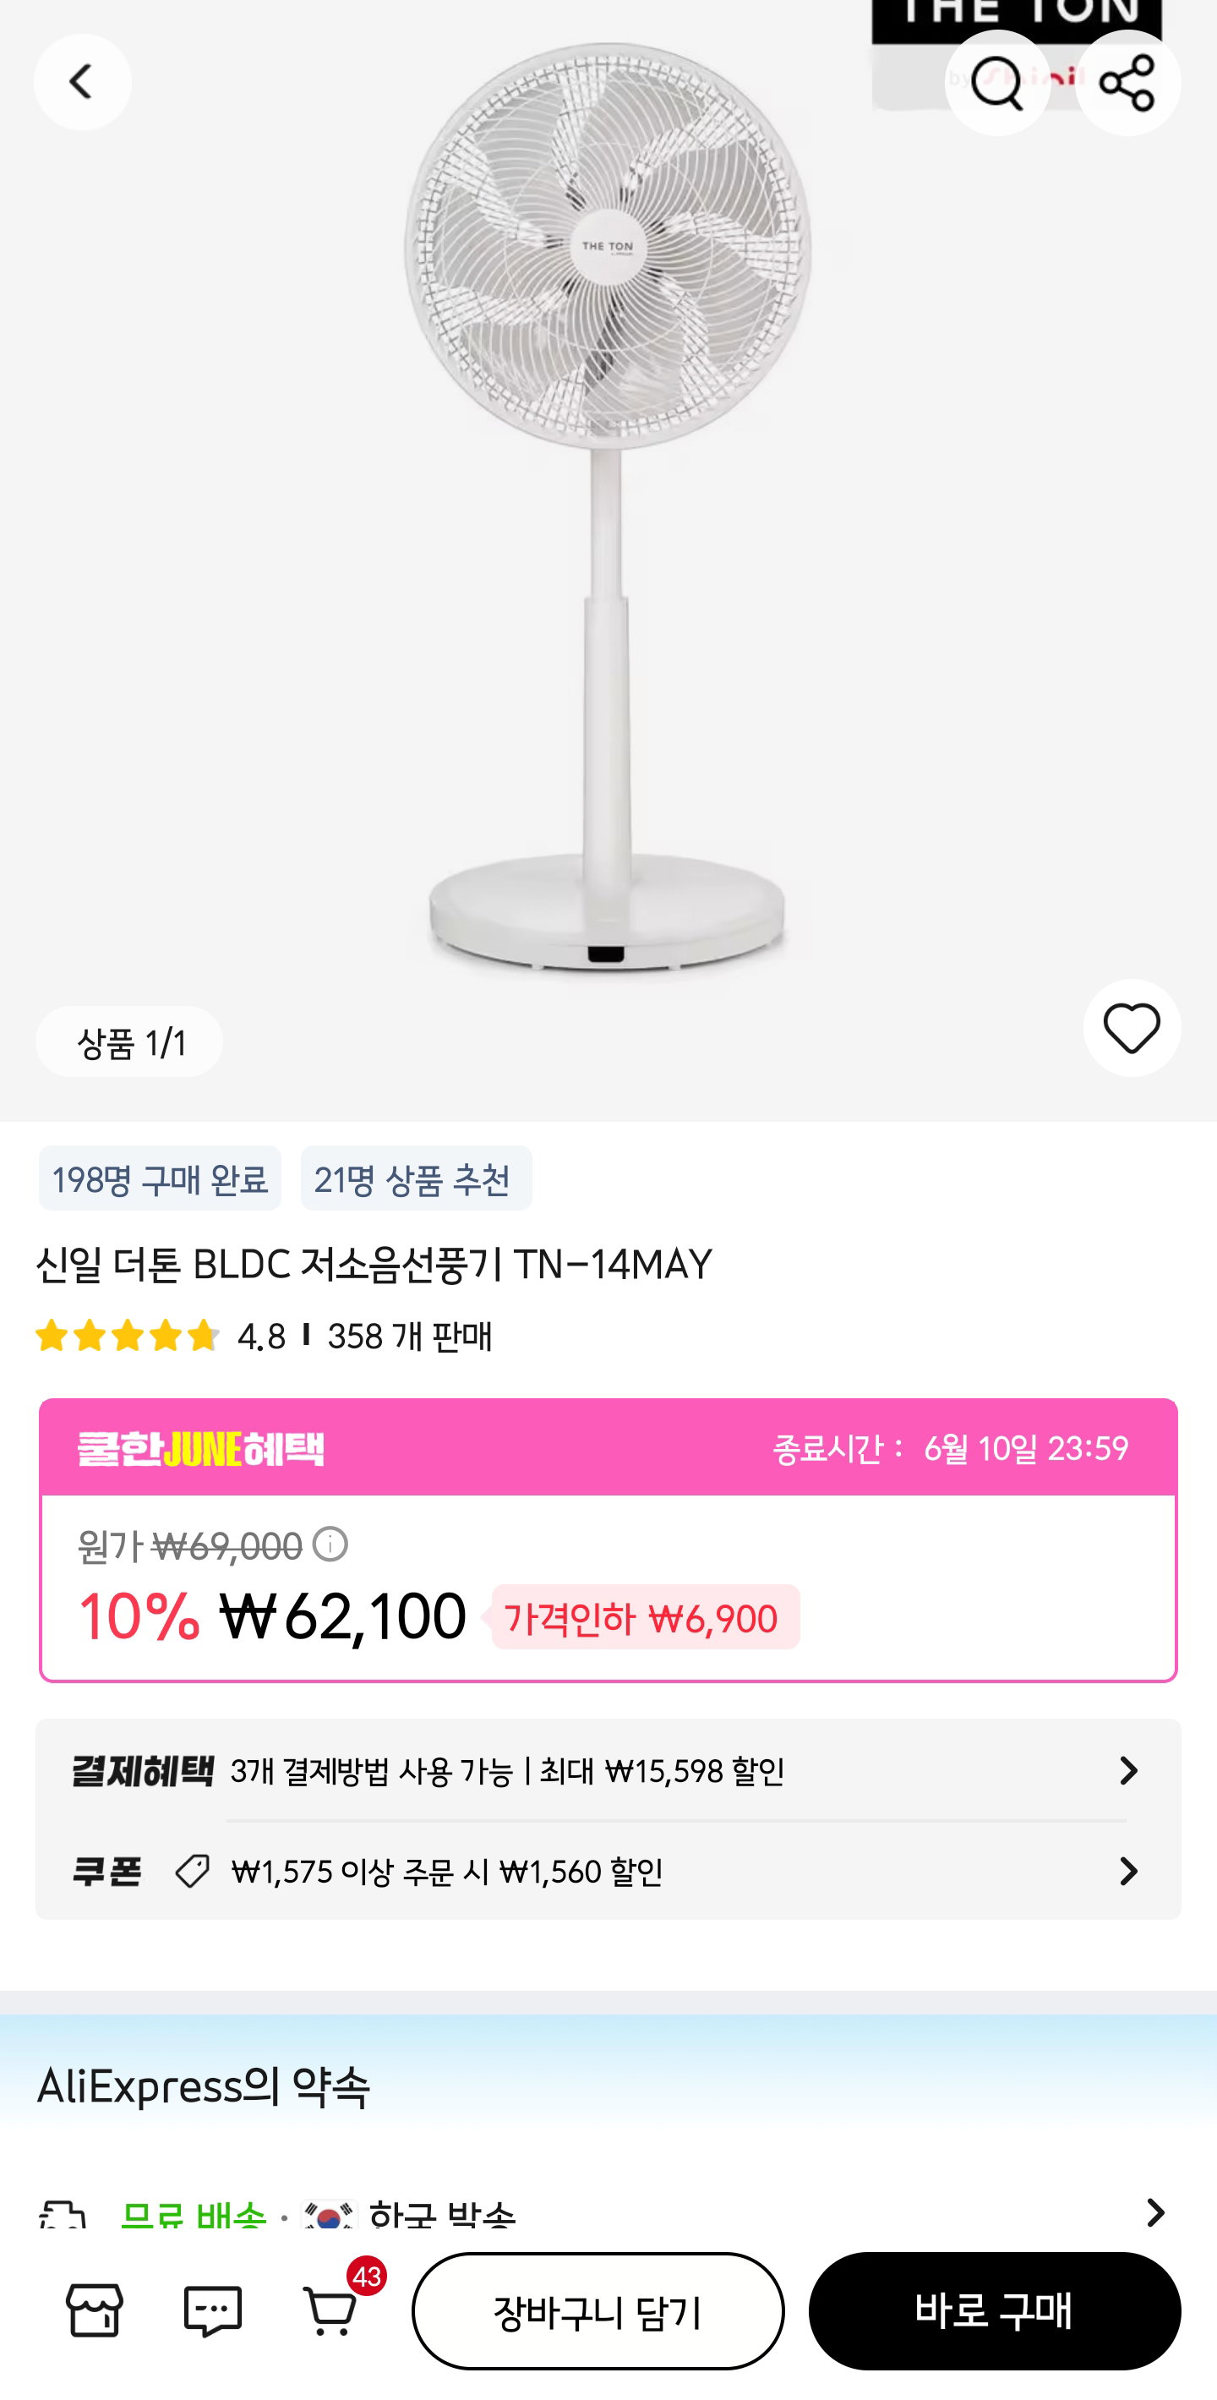The height and width of the screenshot is (2400, 1217).
Task: Expand the 쿠폰 coupon row chevron
Action: pos(1127,1871)
